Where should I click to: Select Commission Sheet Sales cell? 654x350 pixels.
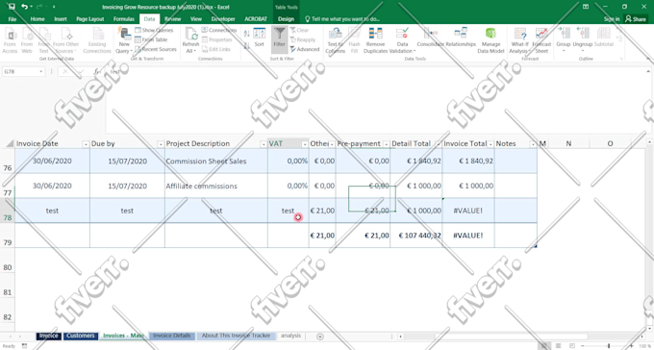point(216,161)
